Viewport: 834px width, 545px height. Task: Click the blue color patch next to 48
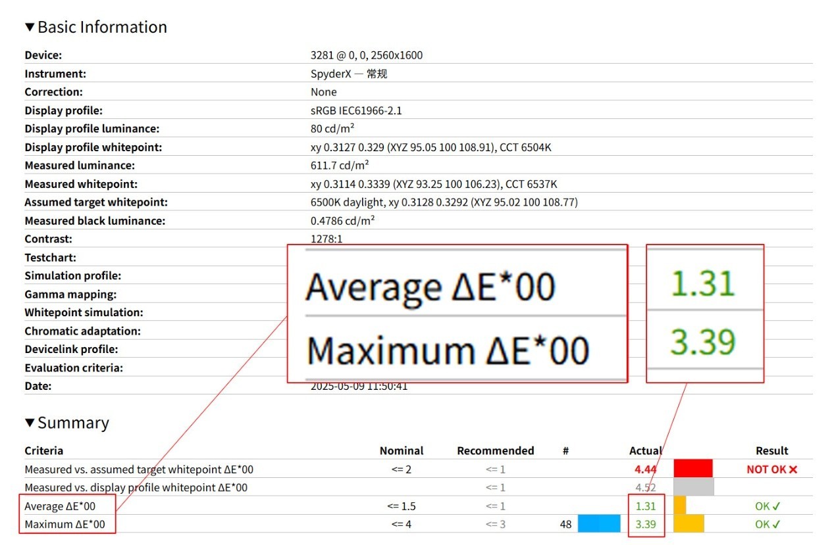(599, 524)
